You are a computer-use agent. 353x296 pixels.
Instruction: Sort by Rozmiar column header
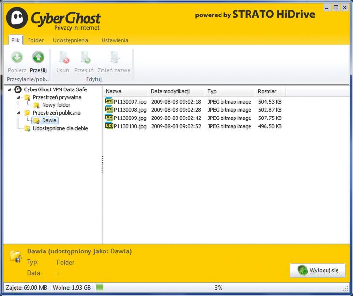click(x=270, y=91)
